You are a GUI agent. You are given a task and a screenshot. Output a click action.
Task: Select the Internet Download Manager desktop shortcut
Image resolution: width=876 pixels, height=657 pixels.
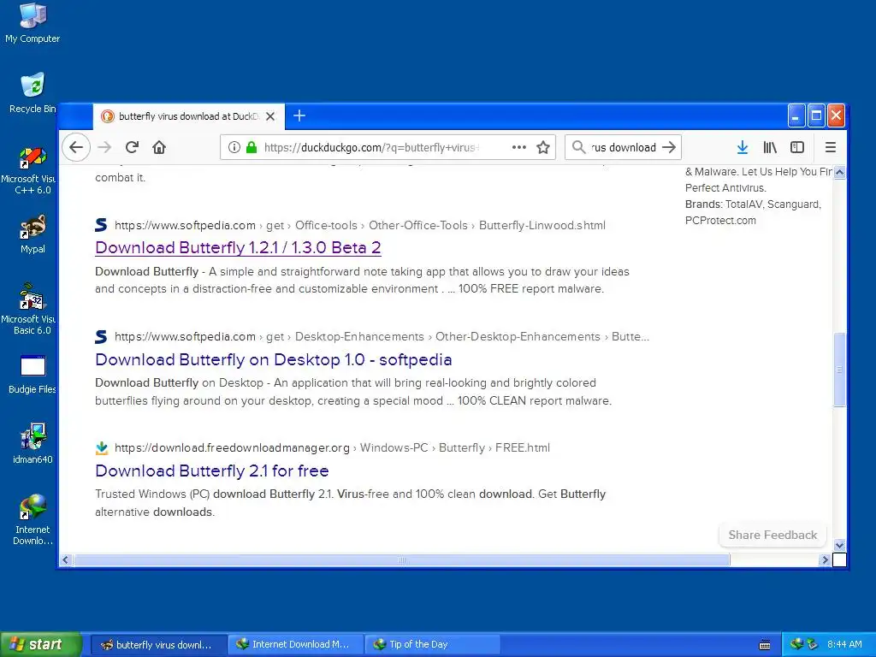[x=33, y=519]
